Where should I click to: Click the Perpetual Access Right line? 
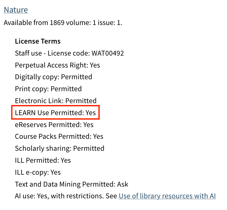click(x=57, y=65)
